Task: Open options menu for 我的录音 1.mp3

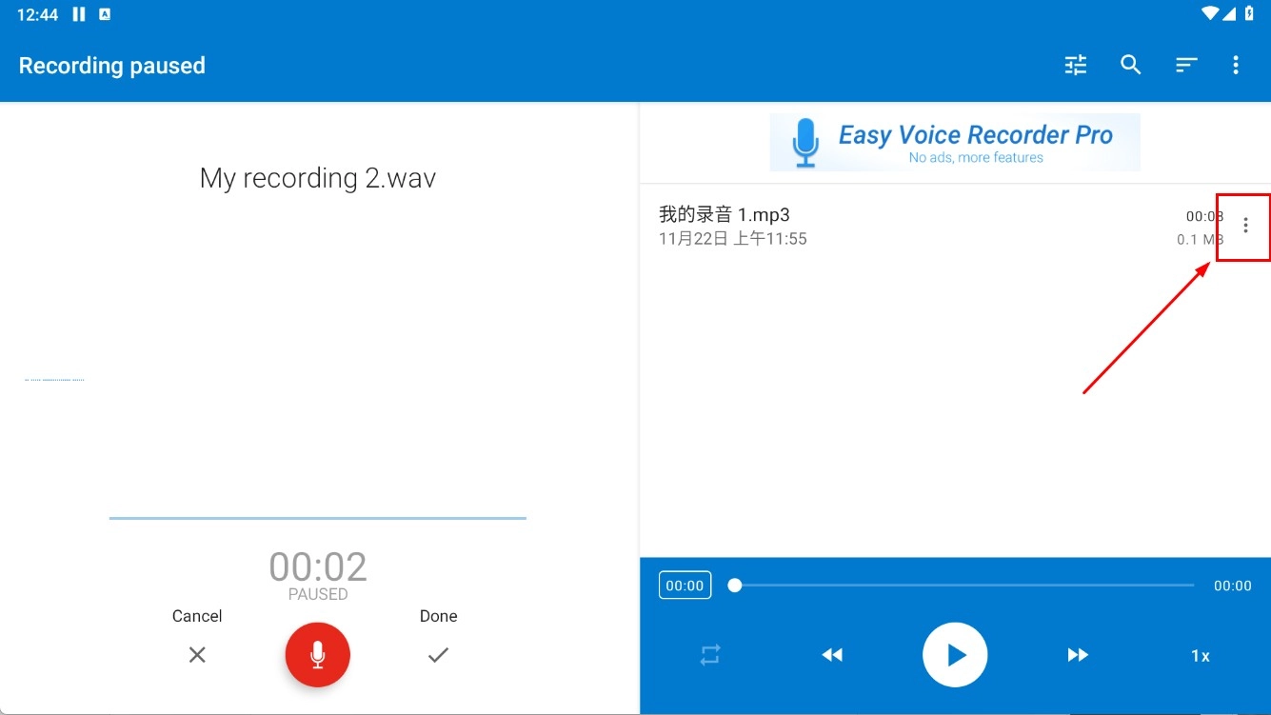Action: pos(1245,226)
